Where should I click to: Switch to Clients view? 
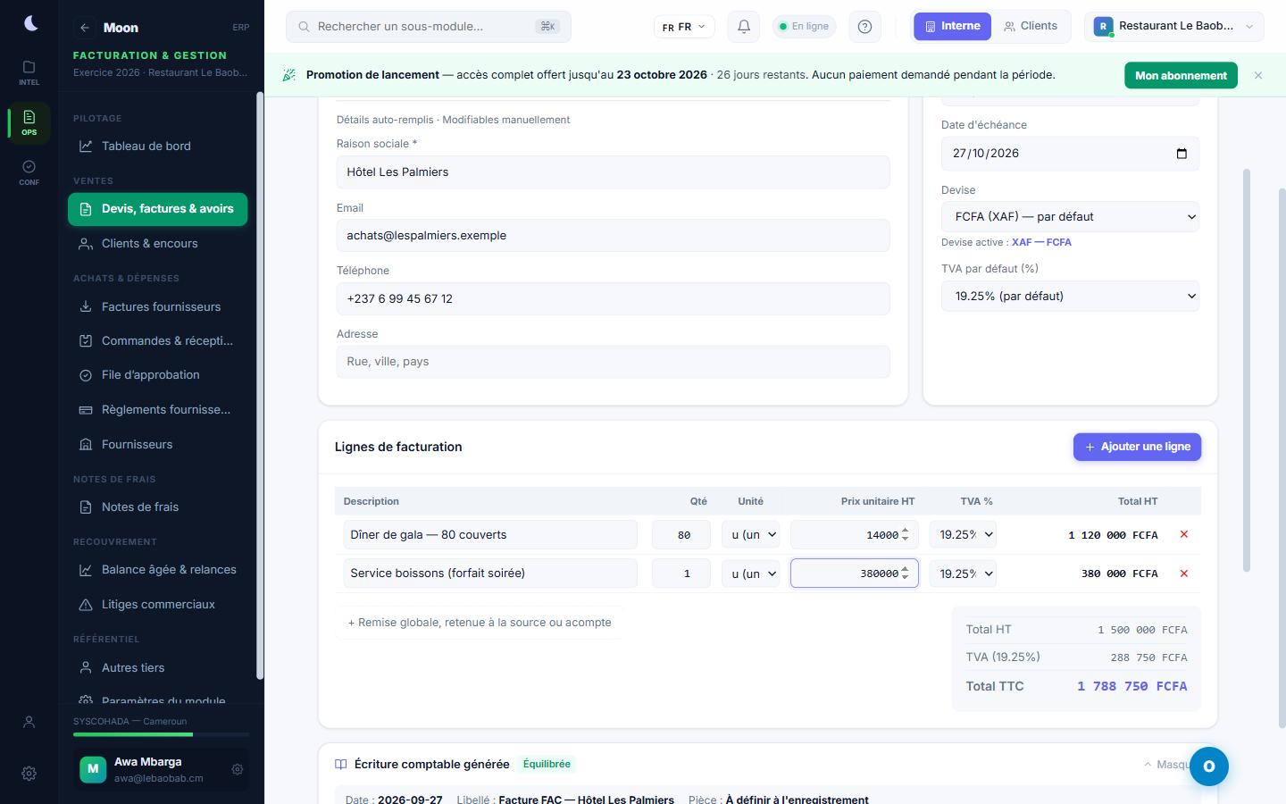click(1031, 27)
